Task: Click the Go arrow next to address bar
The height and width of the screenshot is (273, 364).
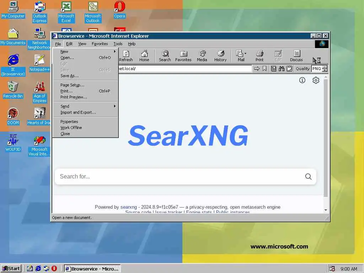Action: (257, 69)
